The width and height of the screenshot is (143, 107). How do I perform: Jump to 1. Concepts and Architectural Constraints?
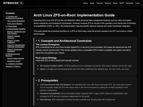14,17
